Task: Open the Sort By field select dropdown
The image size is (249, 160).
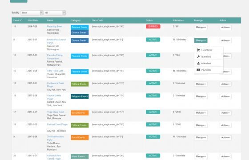Action: (x=32, y=13)
